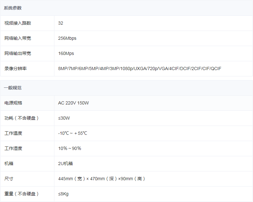Click the 一般规范 section header
Image resolution: width=253 pixels, height=202 pixels.
13,88
